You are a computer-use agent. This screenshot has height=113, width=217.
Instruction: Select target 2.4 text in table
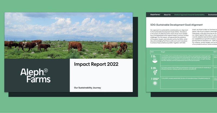(x=186, y=58)
